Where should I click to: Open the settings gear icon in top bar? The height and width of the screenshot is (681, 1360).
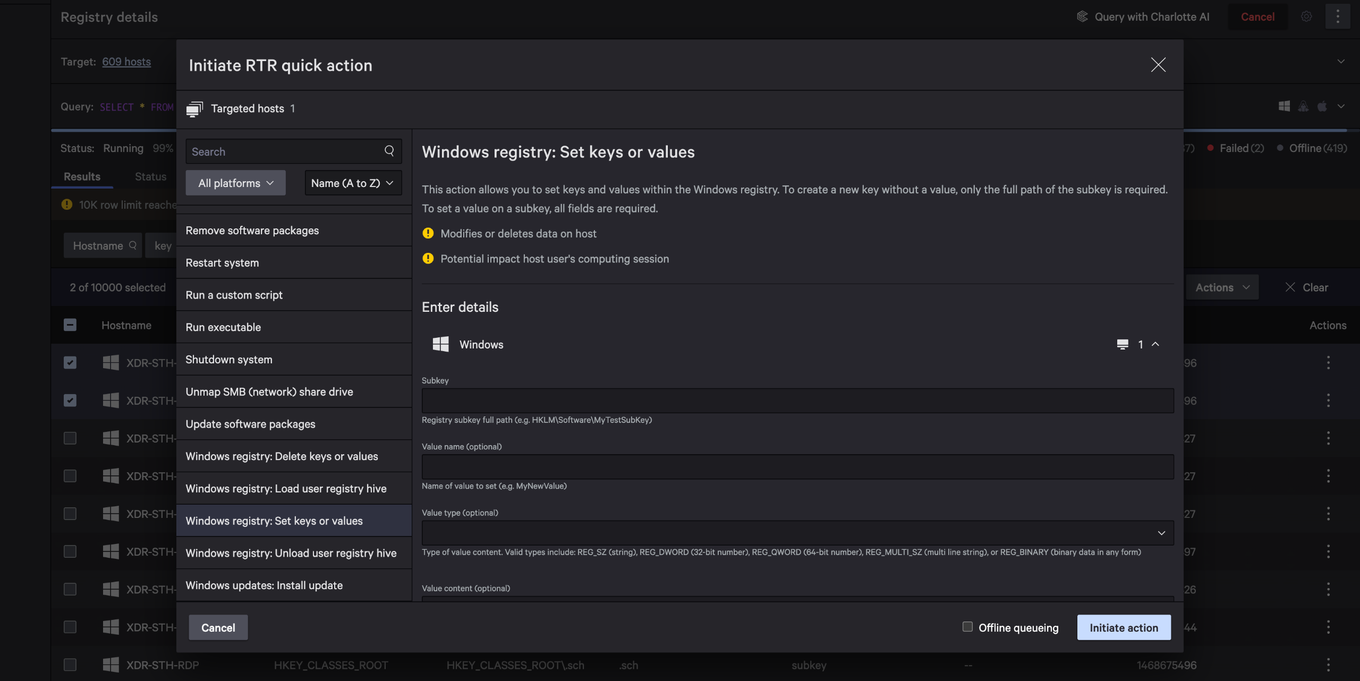point(1306,17)
